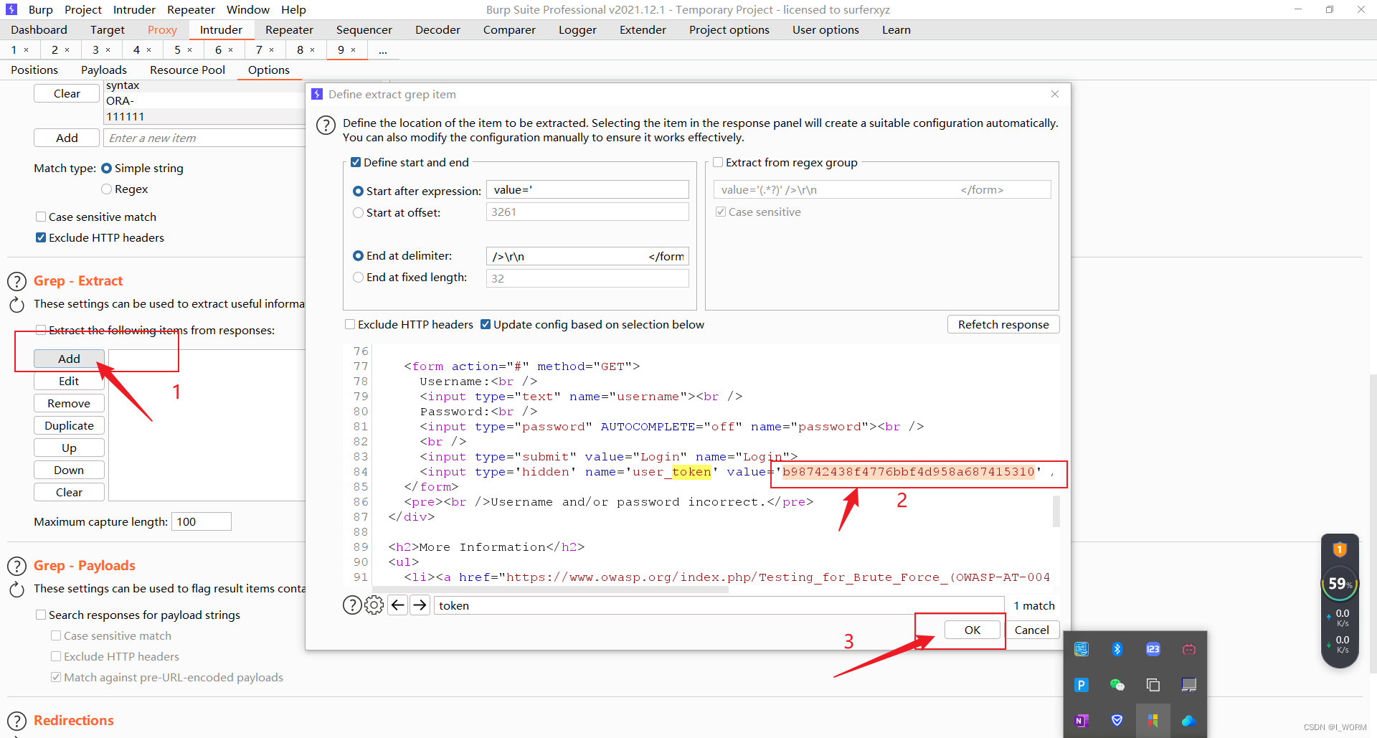Click OK to confirm the extract grep item
Viewport: 1377px width, 738px height.
click(x=973, y=630)
